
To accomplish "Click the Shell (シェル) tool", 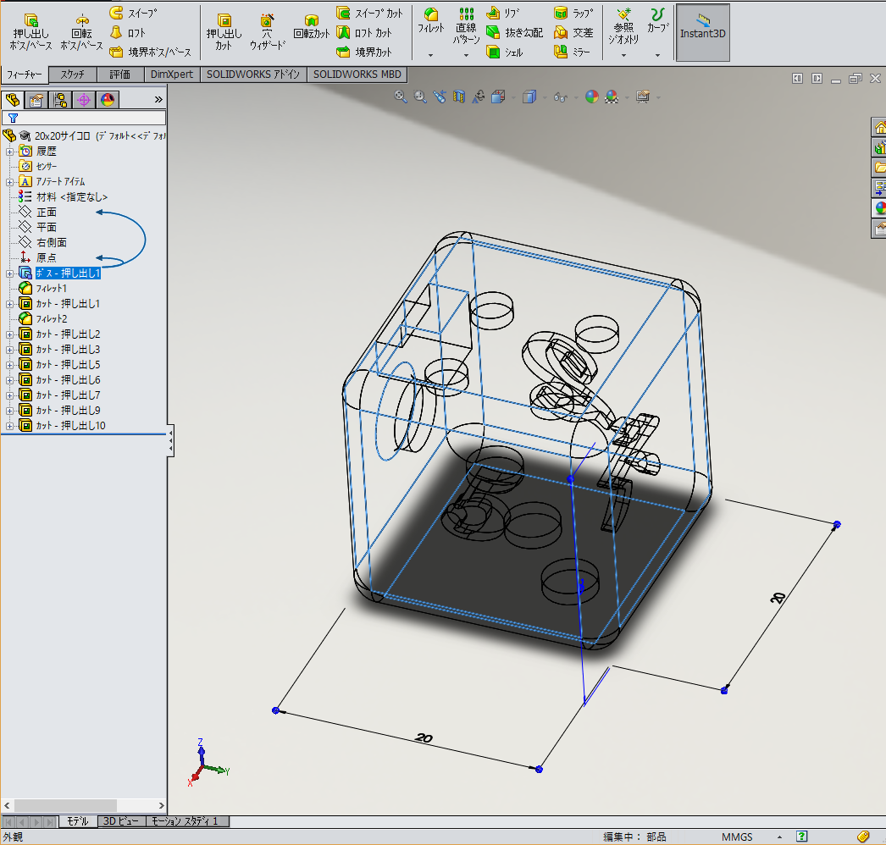I will (x=505, y=52).
